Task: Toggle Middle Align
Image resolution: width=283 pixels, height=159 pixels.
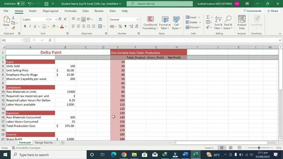Action: point(78,19)
